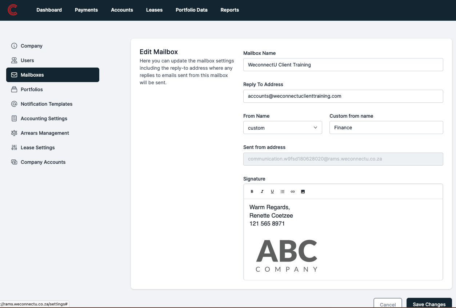Open Company Accounts settings
Image resolution: width=456 pixels, height=308 pixels.
(x=53, y=162)
